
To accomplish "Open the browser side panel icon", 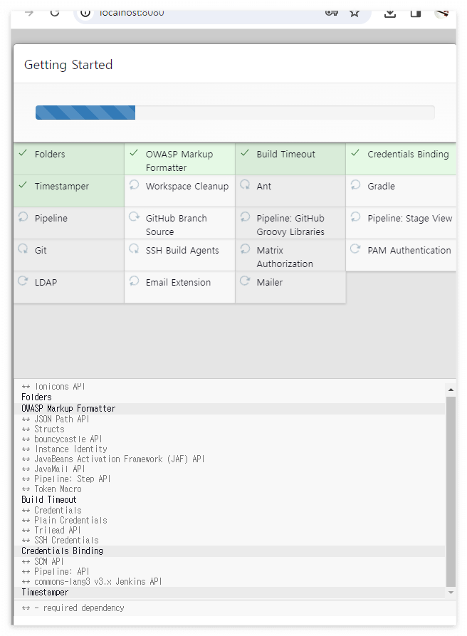I will click(x=416, y=14).
